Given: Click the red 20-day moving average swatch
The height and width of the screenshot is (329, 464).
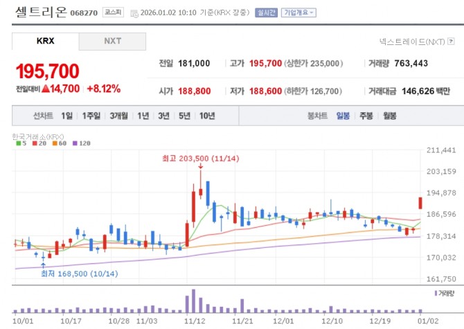Looking at the screenshot, I should [x=35, y=143].
